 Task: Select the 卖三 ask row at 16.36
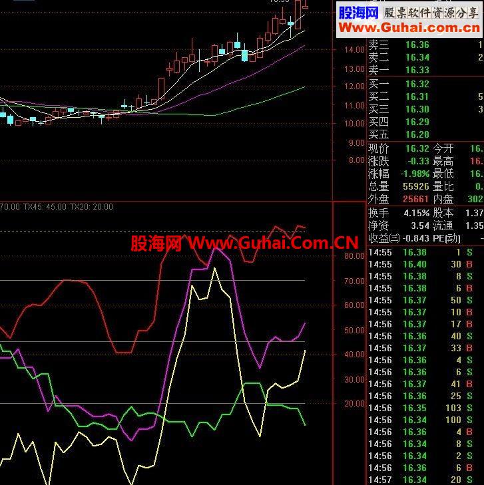pyautogui.click(x=425, y=45)
